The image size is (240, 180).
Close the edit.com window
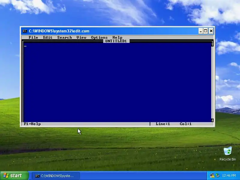pos(211,31)
